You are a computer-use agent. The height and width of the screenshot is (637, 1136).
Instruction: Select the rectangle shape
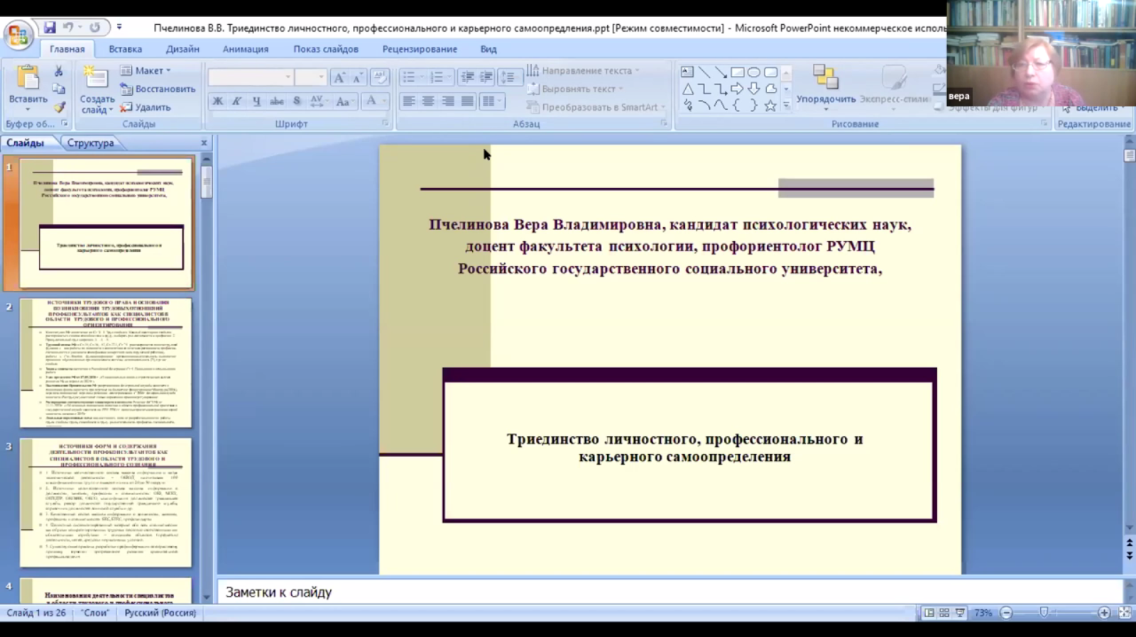738,72
